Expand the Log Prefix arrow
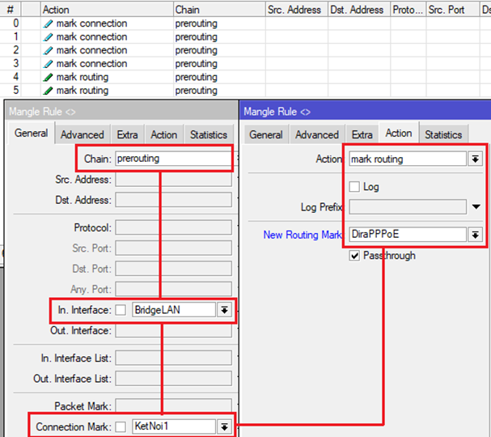Image resolution: width=491 pixels, height=437 pixels. point(476,207)
